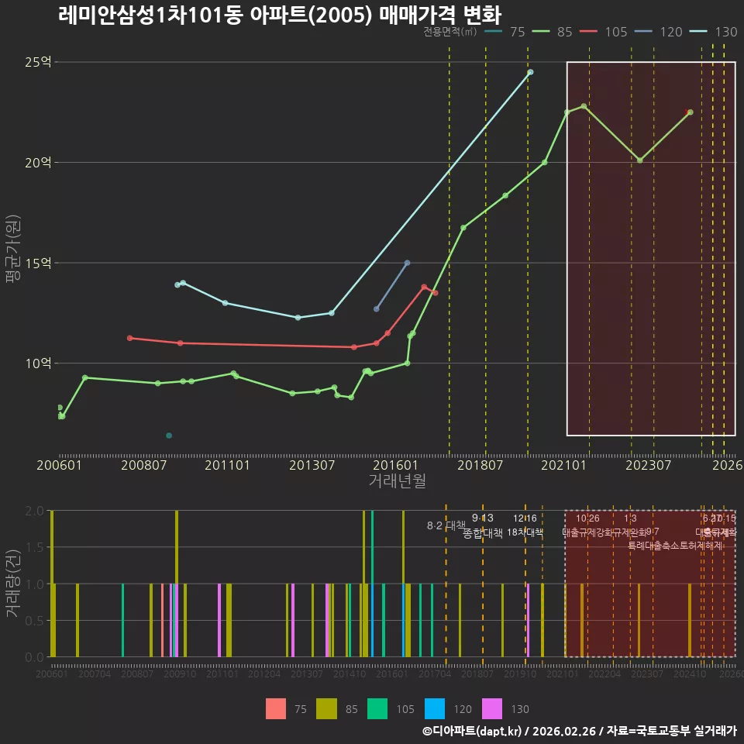Click the 1.5 volume axis label
Image resolution: width=744 pixels, height=744 pixels.
tap(34, 547)
